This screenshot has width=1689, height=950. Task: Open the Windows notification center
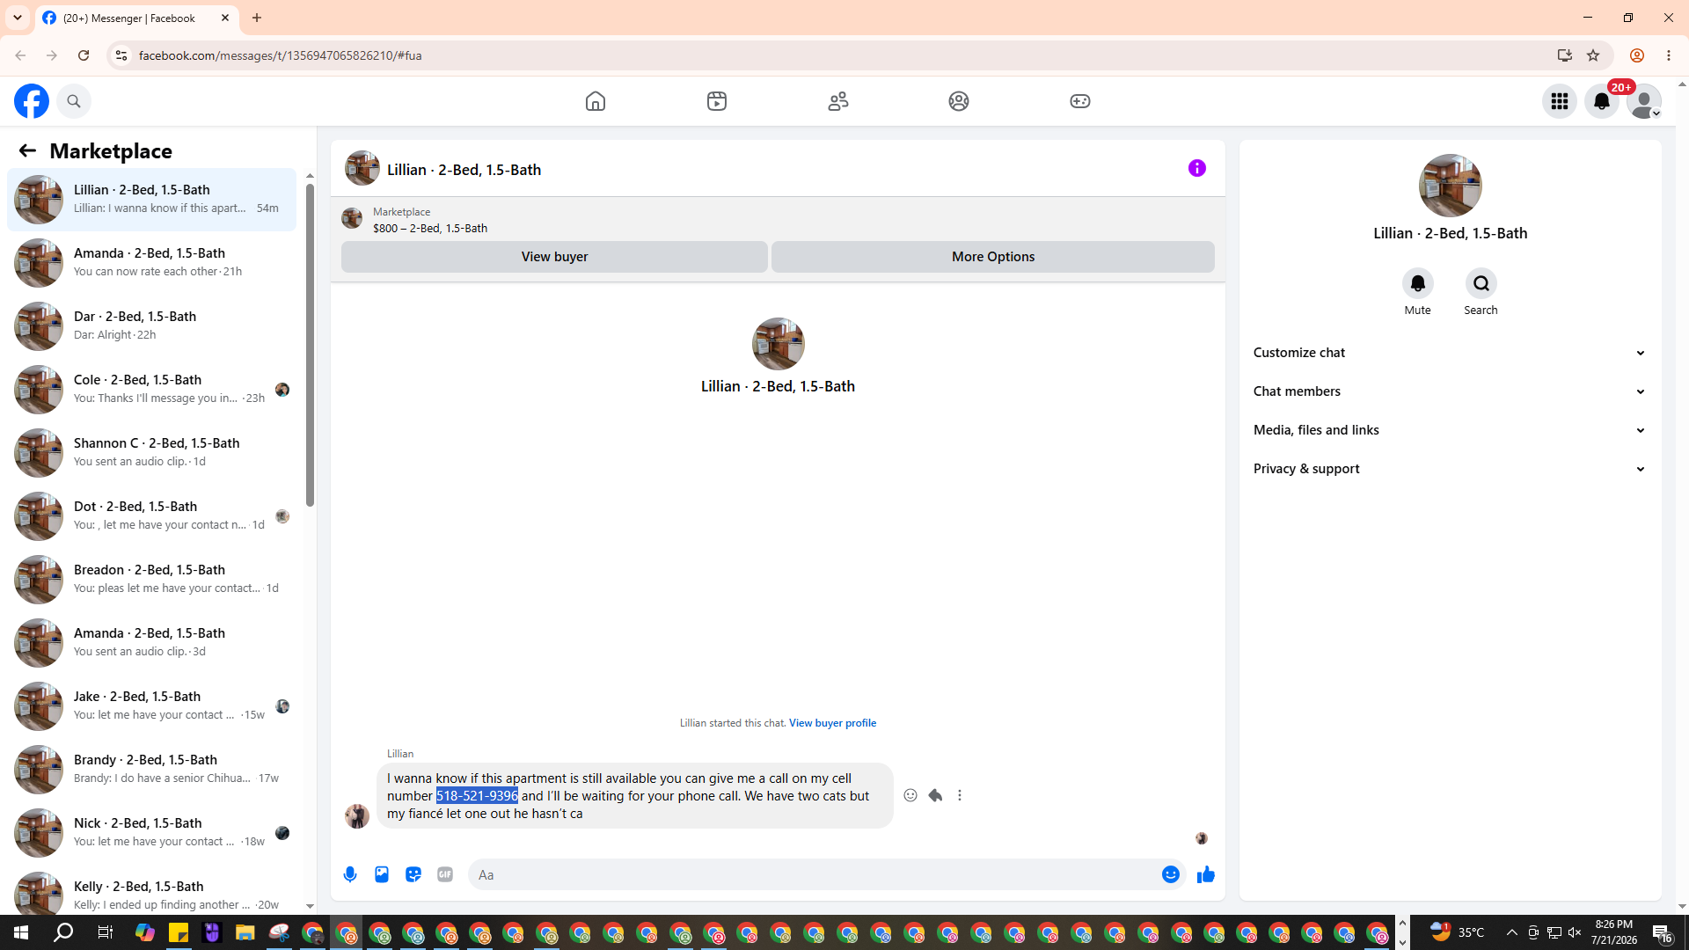[1662, 932]
